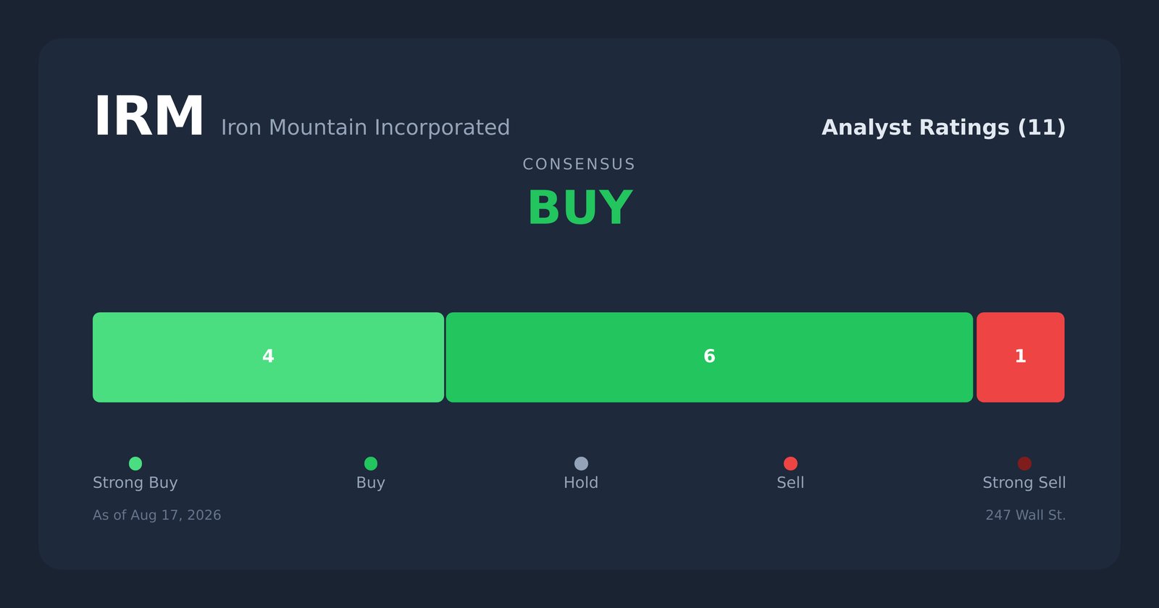Image resolution: width=1159 pixels, height=608 pixels.
Task: Click the Strong Buy legend label
Action: click(x=135, y=483)
